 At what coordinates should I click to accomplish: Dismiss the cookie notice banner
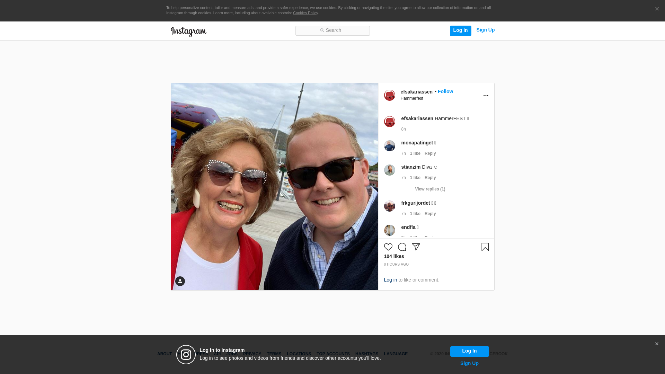pyautogui.click(x=657, y=9)
